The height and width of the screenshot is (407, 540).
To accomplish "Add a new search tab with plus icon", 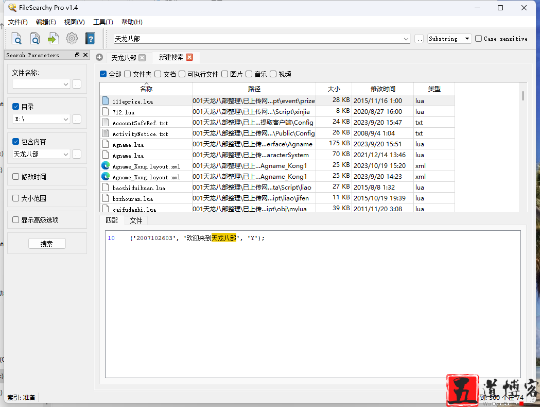I will pos(99,57).
